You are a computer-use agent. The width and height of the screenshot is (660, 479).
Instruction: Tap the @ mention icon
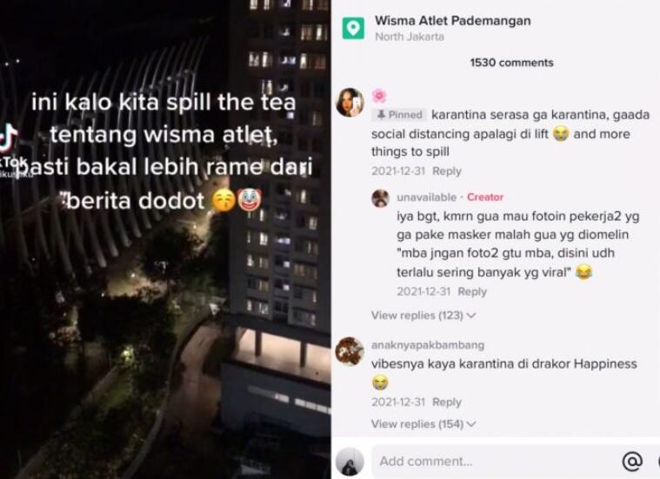[x=632, y=461]
